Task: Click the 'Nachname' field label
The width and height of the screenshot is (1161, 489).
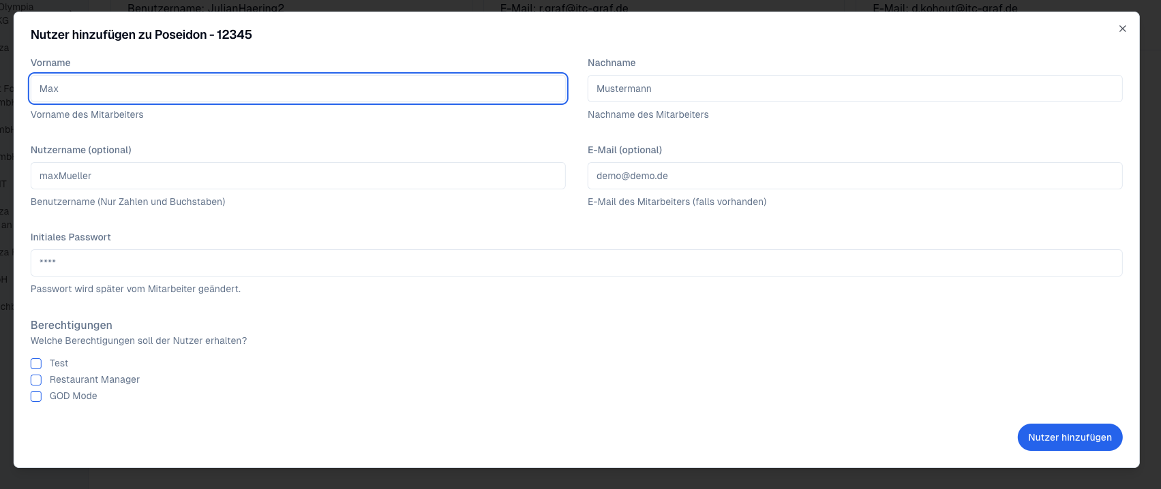Action: pos(611,63)
